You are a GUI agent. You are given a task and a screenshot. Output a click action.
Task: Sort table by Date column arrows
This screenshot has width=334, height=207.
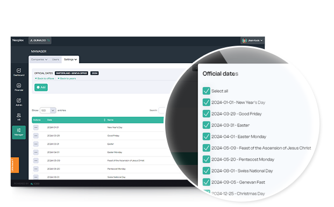tap(104, 120)
